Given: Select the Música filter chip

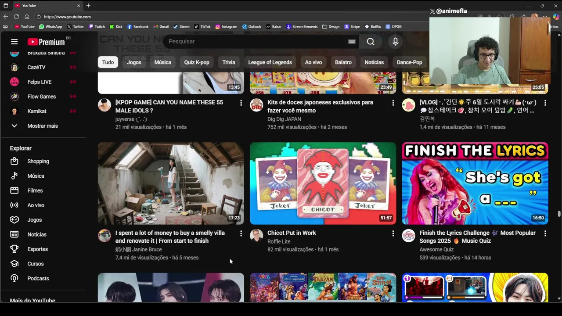Looking at the screenshot, I should (x=162, y=62).
